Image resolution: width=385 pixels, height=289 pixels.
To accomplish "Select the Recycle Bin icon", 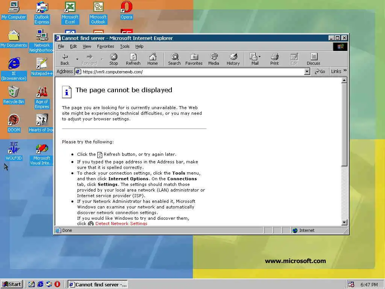I will click(x=14, y=95).
